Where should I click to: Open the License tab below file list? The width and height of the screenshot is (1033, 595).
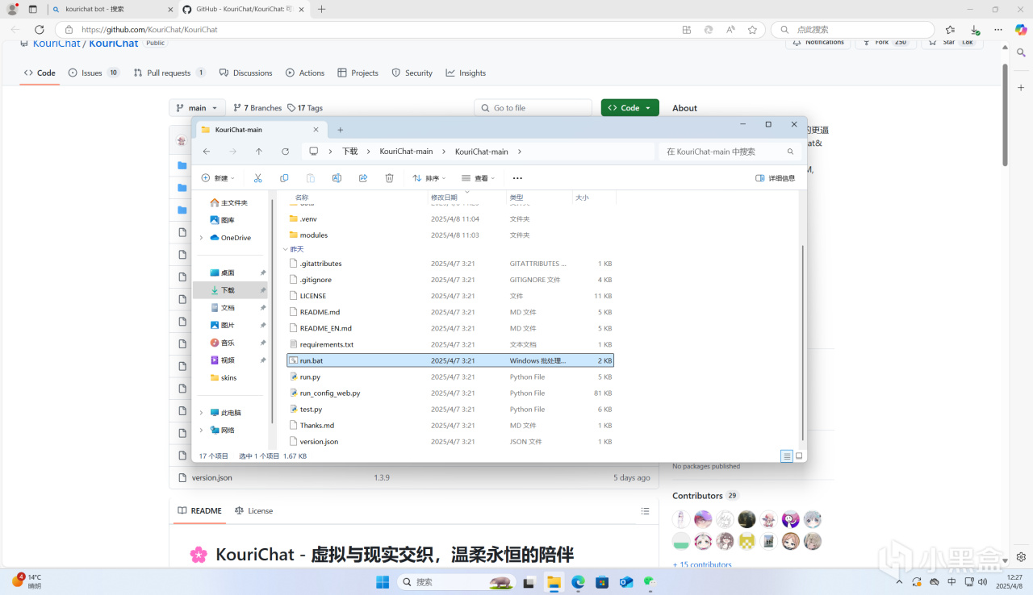(253, 511)
